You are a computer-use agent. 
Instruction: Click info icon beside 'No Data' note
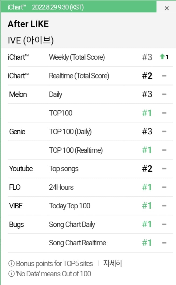(x=11, y=274)
